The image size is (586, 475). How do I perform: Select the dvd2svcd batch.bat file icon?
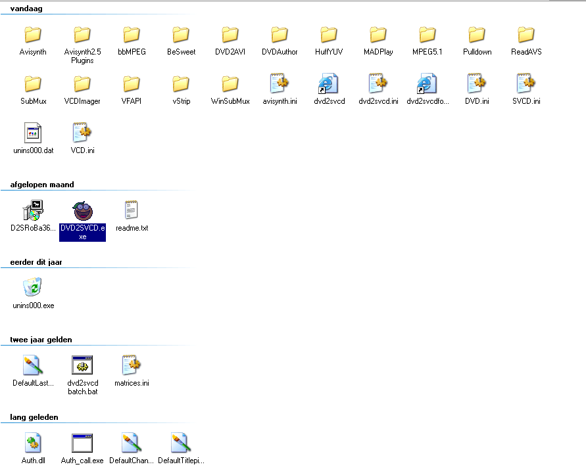pos(82,365)
